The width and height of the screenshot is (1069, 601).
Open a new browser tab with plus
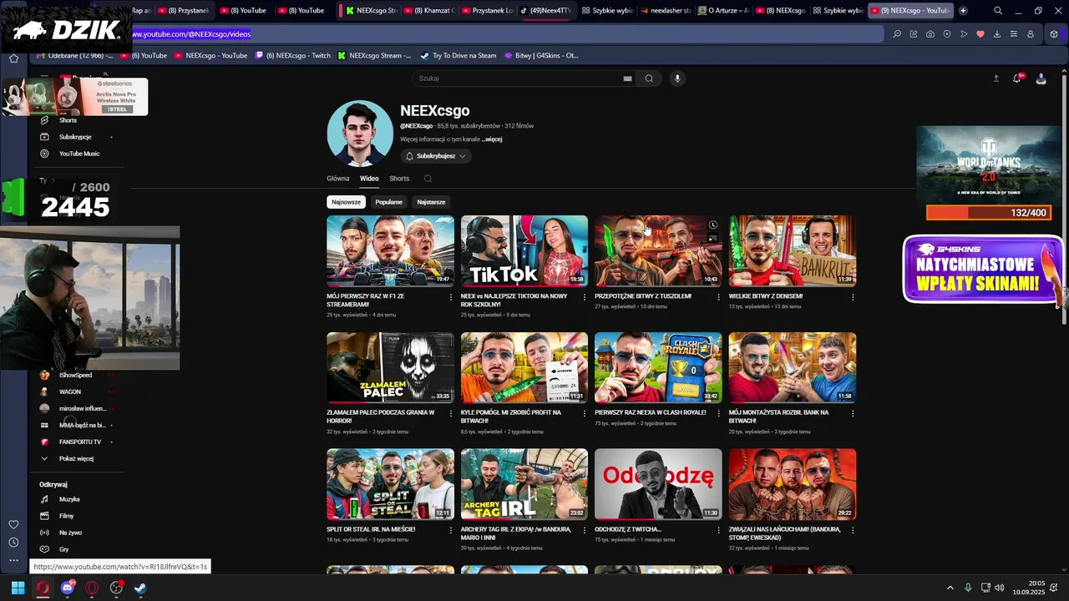pos(963,11)
